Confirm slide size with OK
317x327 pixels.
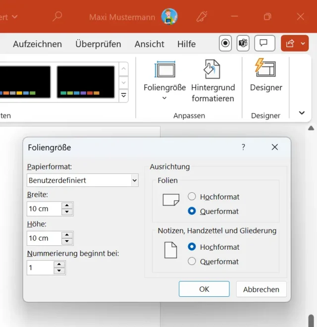pyautogui.click(x=204, y=289)
